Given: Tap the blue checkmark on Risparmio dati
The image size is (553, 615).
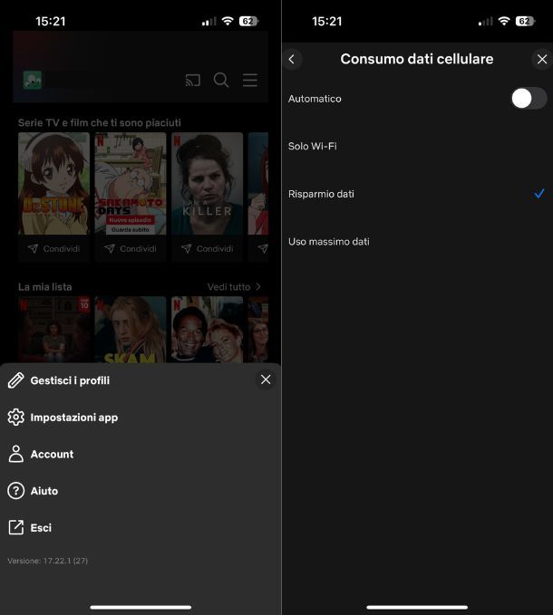Looking at the screenshot, I should pos(539,193).
